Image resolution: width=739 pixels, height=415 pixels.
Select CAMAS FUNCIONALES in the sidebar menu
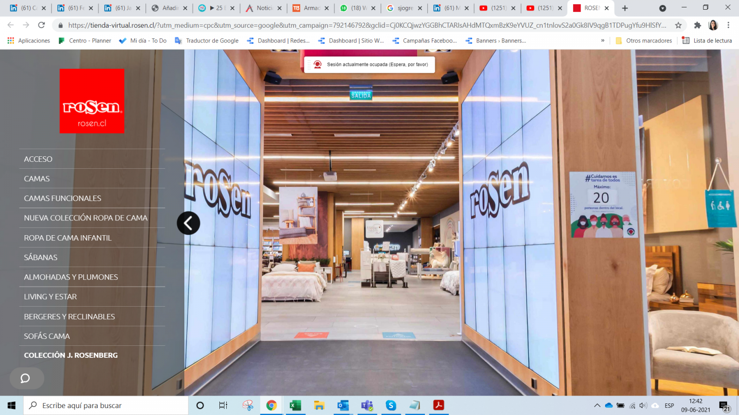[x=63, y=198]
